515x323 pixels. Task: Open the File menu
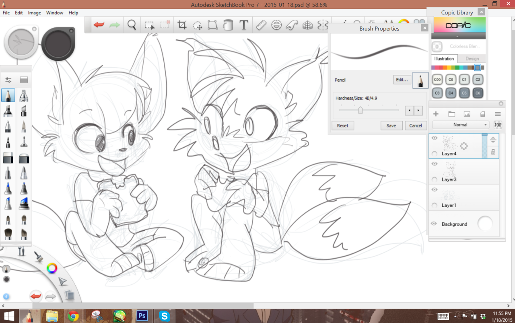click(x=6, y=13)
